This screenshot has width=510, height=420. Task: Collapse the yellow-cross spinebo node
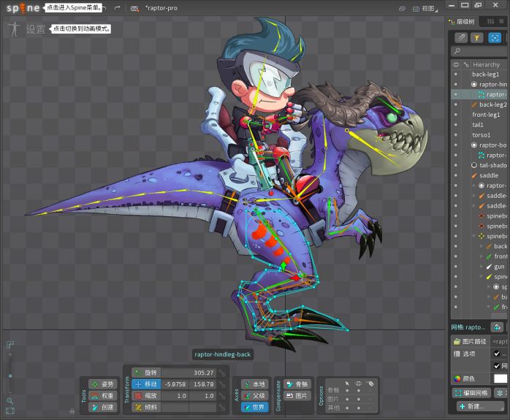pos(474,237)
